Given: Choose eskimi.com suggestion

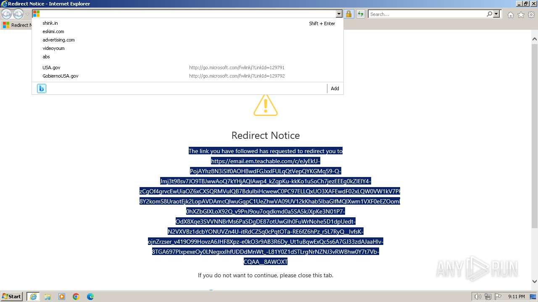Looking at the screenshot, I should click(188, 31).
